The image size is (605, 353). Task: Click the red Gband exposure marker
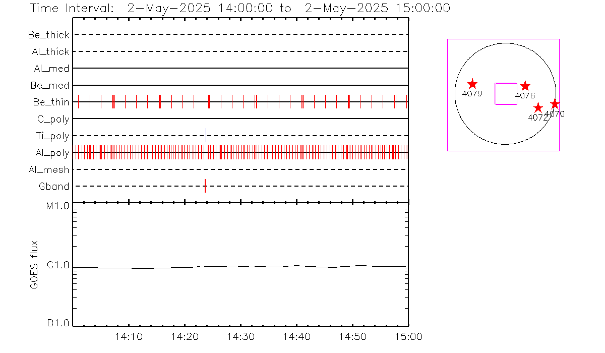[x=205, y=186]
